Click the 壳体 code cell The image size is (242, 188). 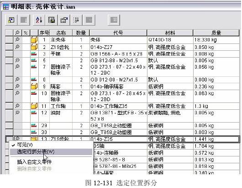pyautogui.click(x=118, y=40)
